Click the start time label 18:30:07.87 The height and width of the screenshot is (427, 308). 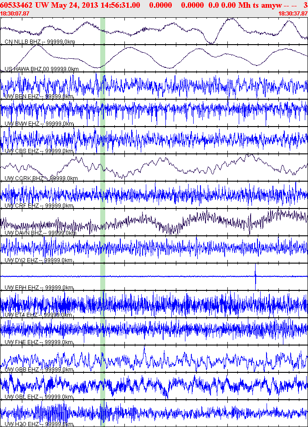tap(15, 13)
